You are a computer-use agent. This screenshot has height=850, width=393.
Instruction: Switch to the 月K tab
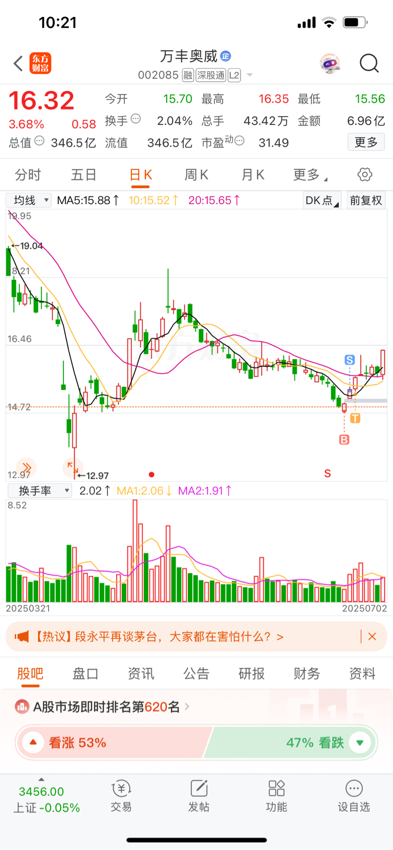(252, 175)
